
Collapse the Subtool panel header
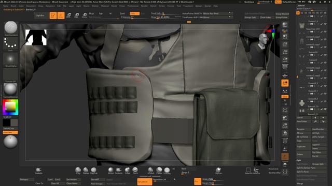[301, 6]
